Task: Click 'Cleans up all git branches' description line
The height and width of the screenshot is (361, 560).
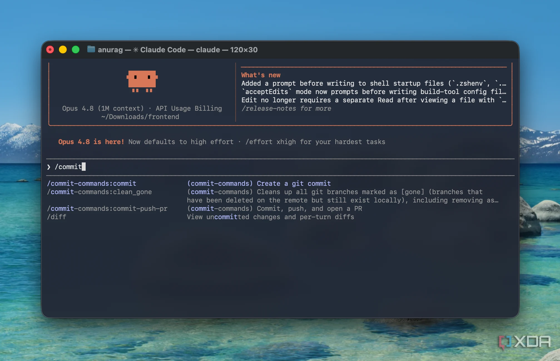Action: click(x=334, y=192)
